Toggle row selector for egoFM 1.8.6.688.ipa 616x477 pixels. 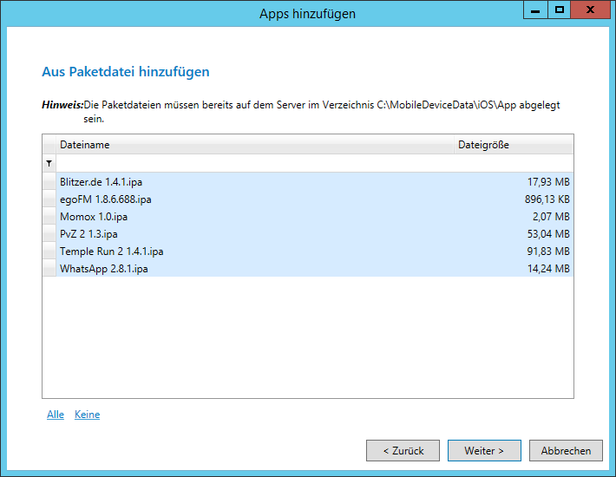[49, 199]
